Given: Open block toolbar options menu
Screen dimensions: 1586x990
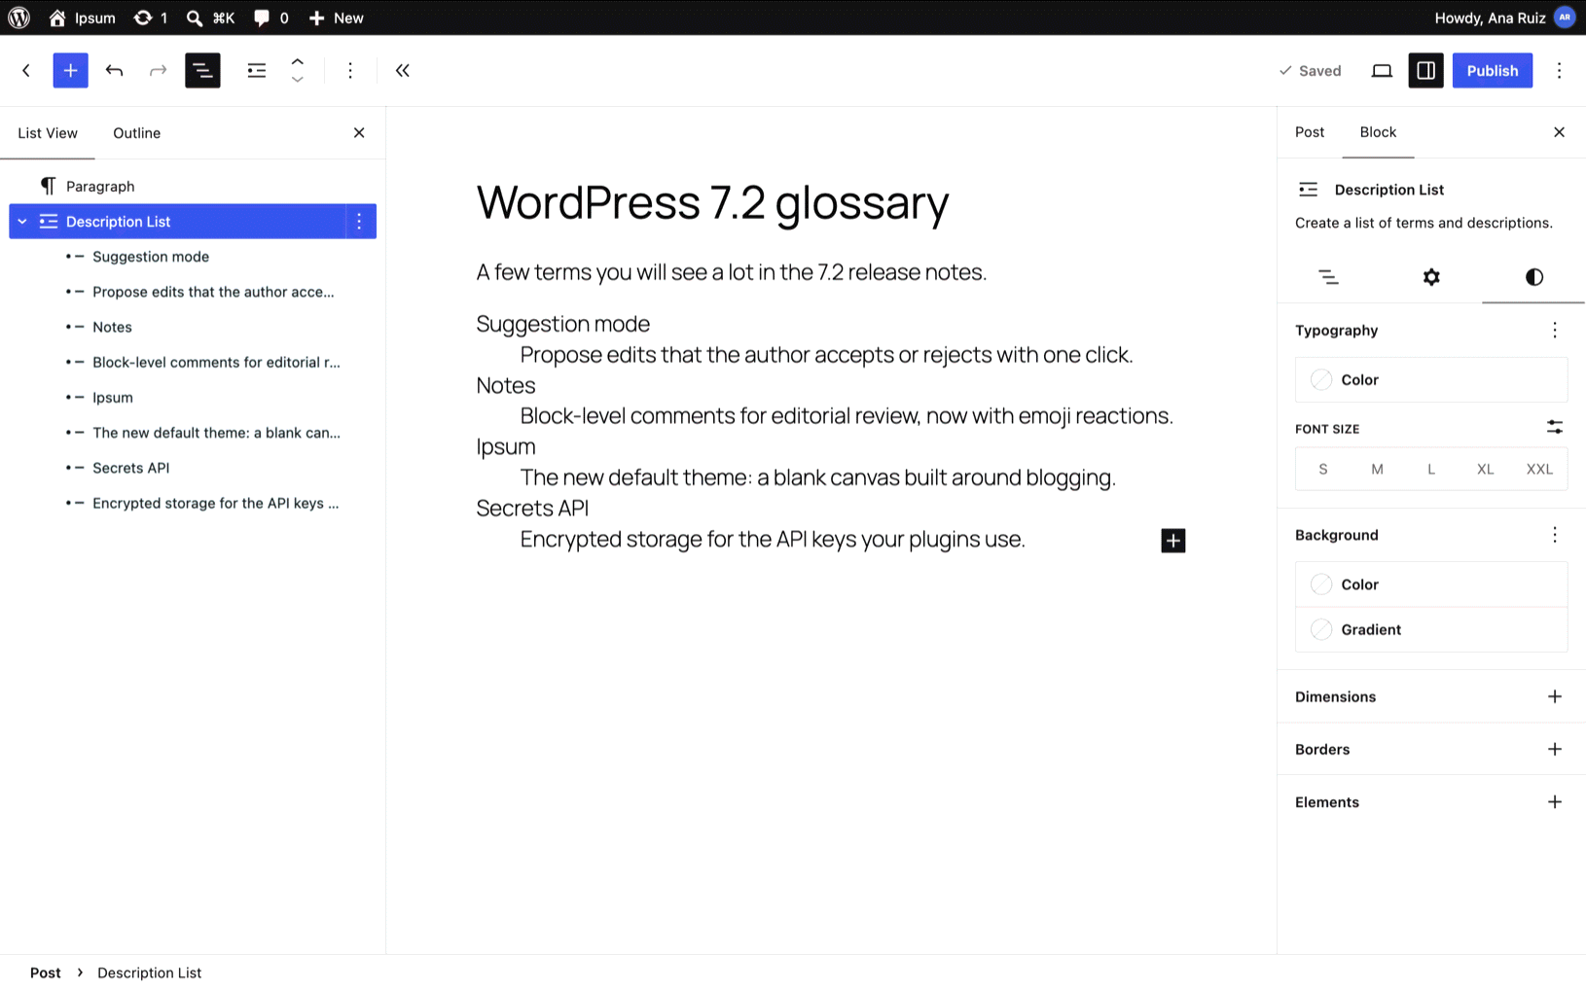Looking at the screenshot, I should click(350, 70).
